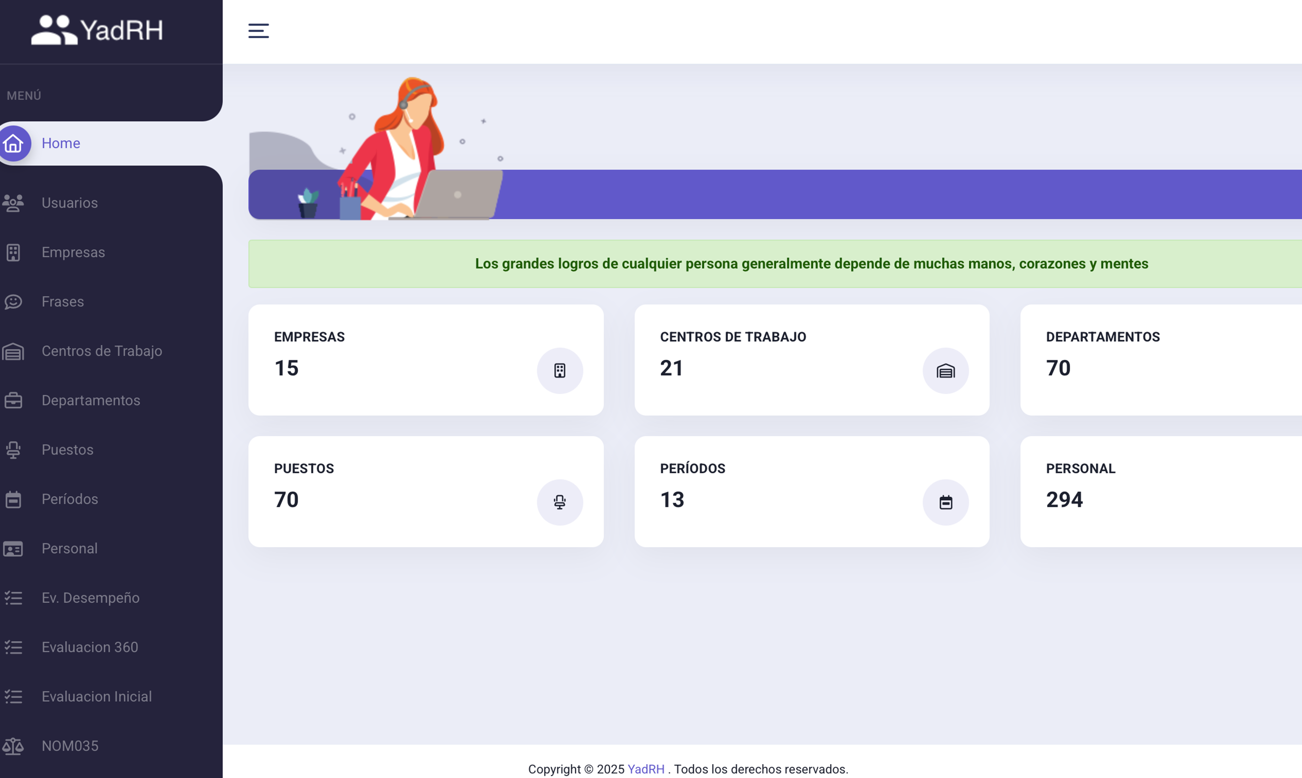Click the Frases chat bubble icon
Image resolution: width=1302 pixels, height=778 pixels.
13,302
